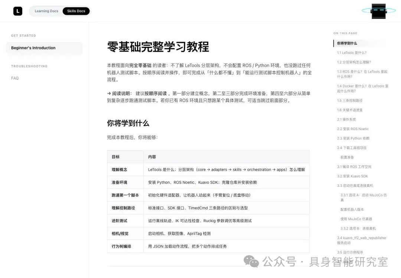Image resolution: width=401 pixels, height=278 pixels.
Task: Jump to 3.4 kuavo_tf2_web_republisher 服务启动
Action: point(362,240)
